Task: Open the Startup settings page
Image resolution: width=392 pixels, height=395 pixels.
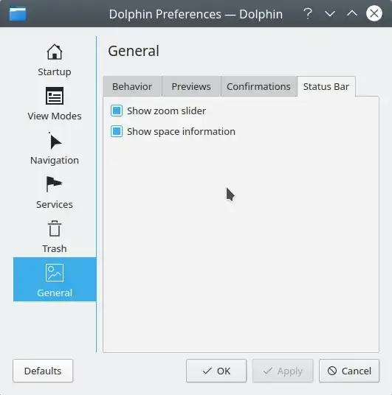Action: pyautogui.click(x=55, y=59)
